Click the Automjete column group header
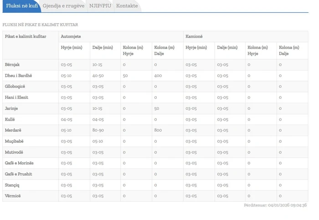This screenshot has height=220, width=319. point(71,36)
